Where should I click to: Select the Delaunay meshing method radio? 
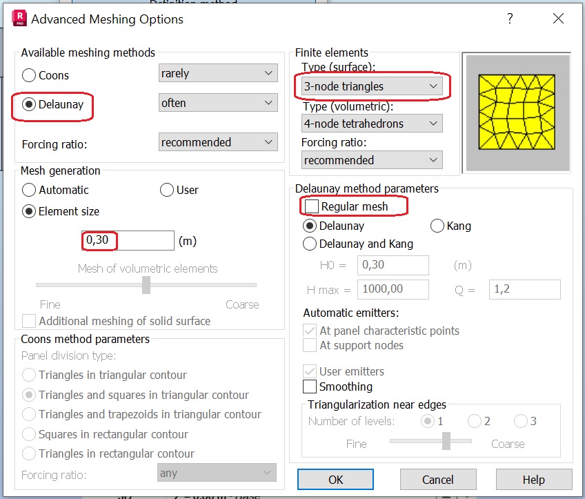(29, 104)
